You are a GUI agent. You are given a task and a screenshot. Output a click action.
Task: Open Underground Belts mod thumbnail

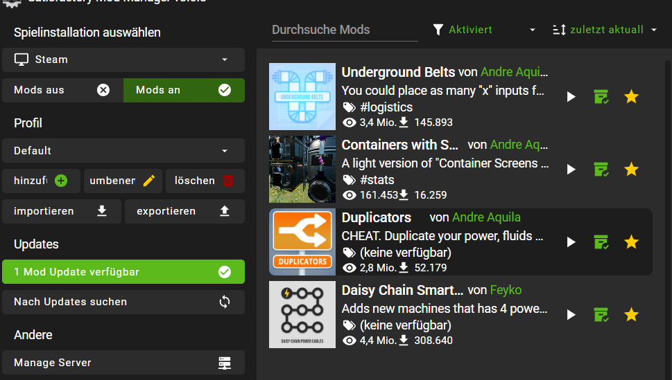(302, 97)
